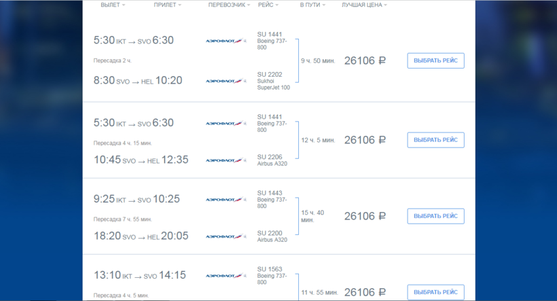Click the 26106 ₽ price of the 9:25 departure
This screenshot has height=301, width=557.
click(x=365, y=216)
